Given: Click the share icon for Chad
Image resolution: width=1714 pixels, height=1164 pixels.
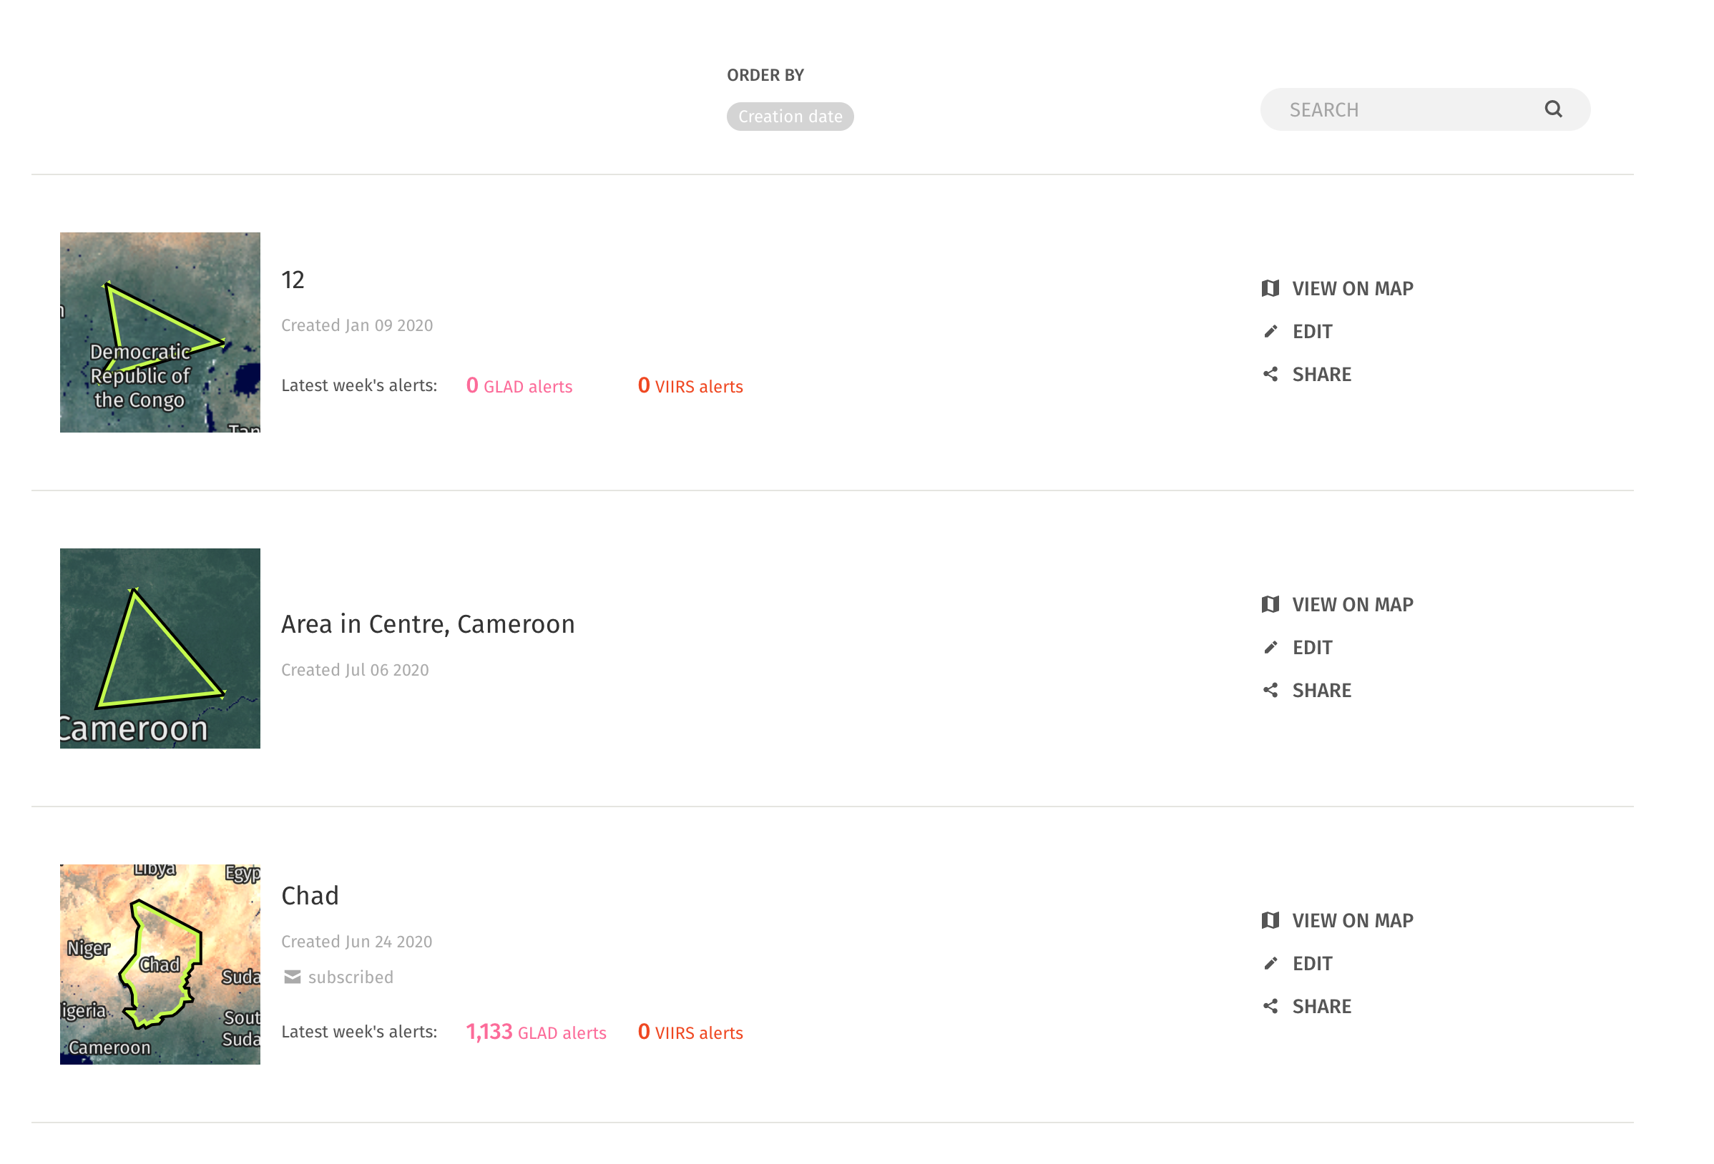Looking at the screenshot, I should coord(1271,1005).
